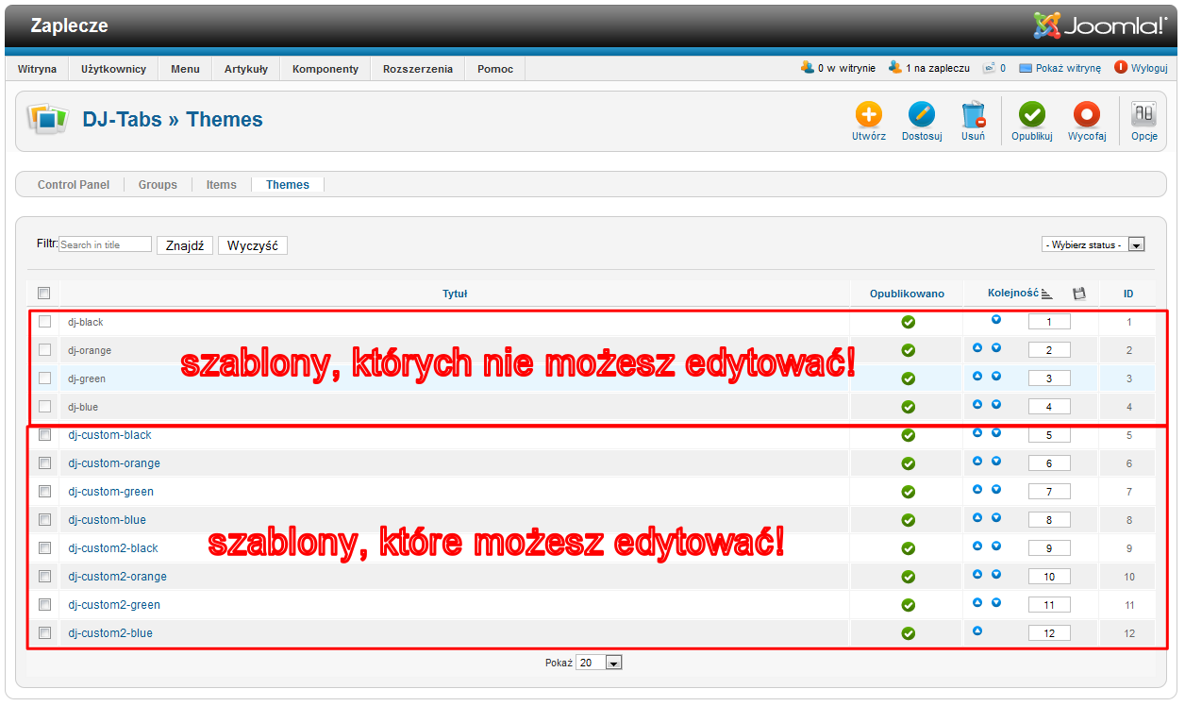
Task: Focus the Search in title filter field
Action: (x=105, y=244)
